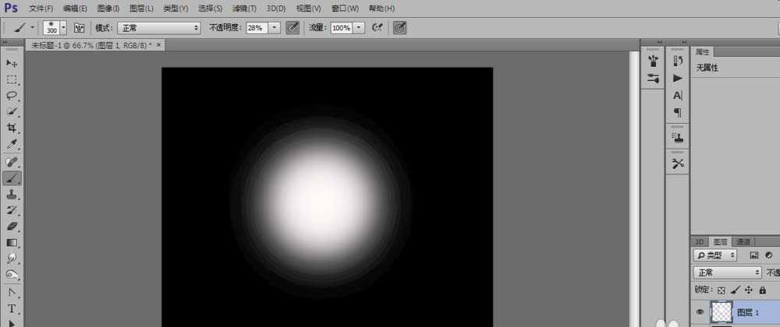Open the brush preset picker dropdown
Screen dimensions: 780x327
pyautogui.click(x=63, y=27)
